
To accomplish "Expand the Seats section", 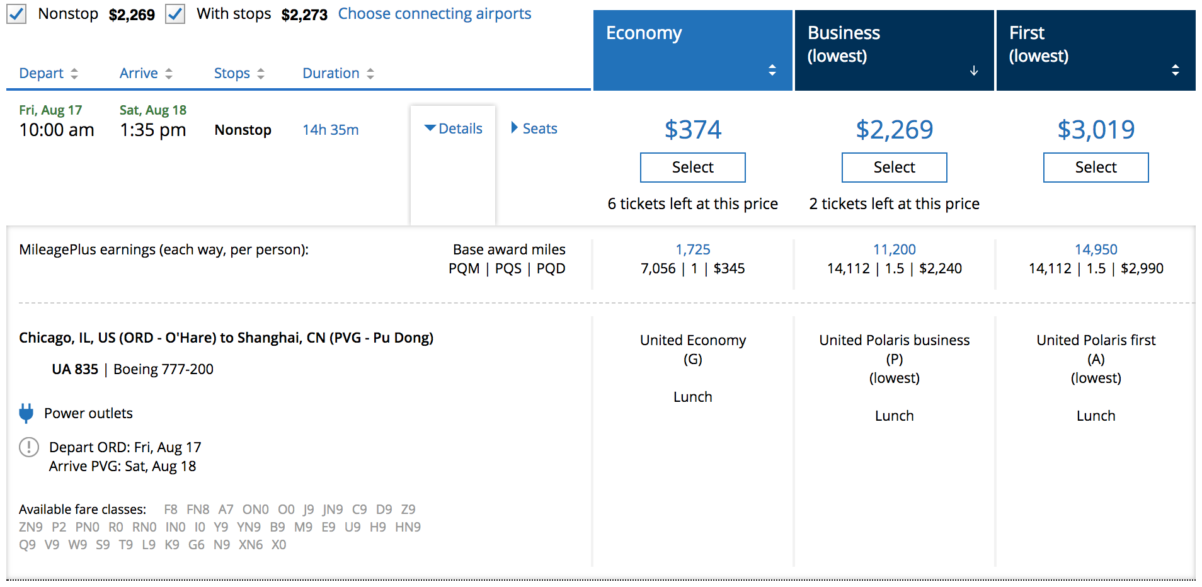I will [534, 128].
